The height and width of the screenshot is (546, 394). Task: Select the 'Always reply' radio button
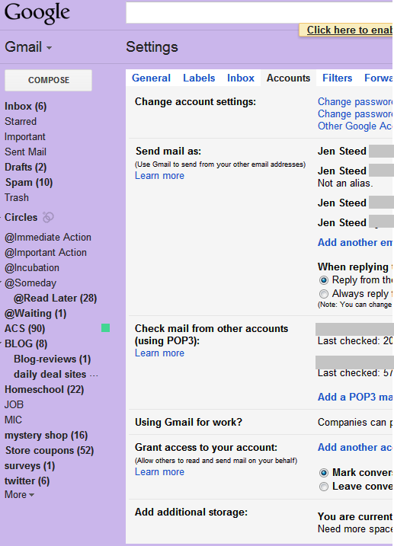324,294
